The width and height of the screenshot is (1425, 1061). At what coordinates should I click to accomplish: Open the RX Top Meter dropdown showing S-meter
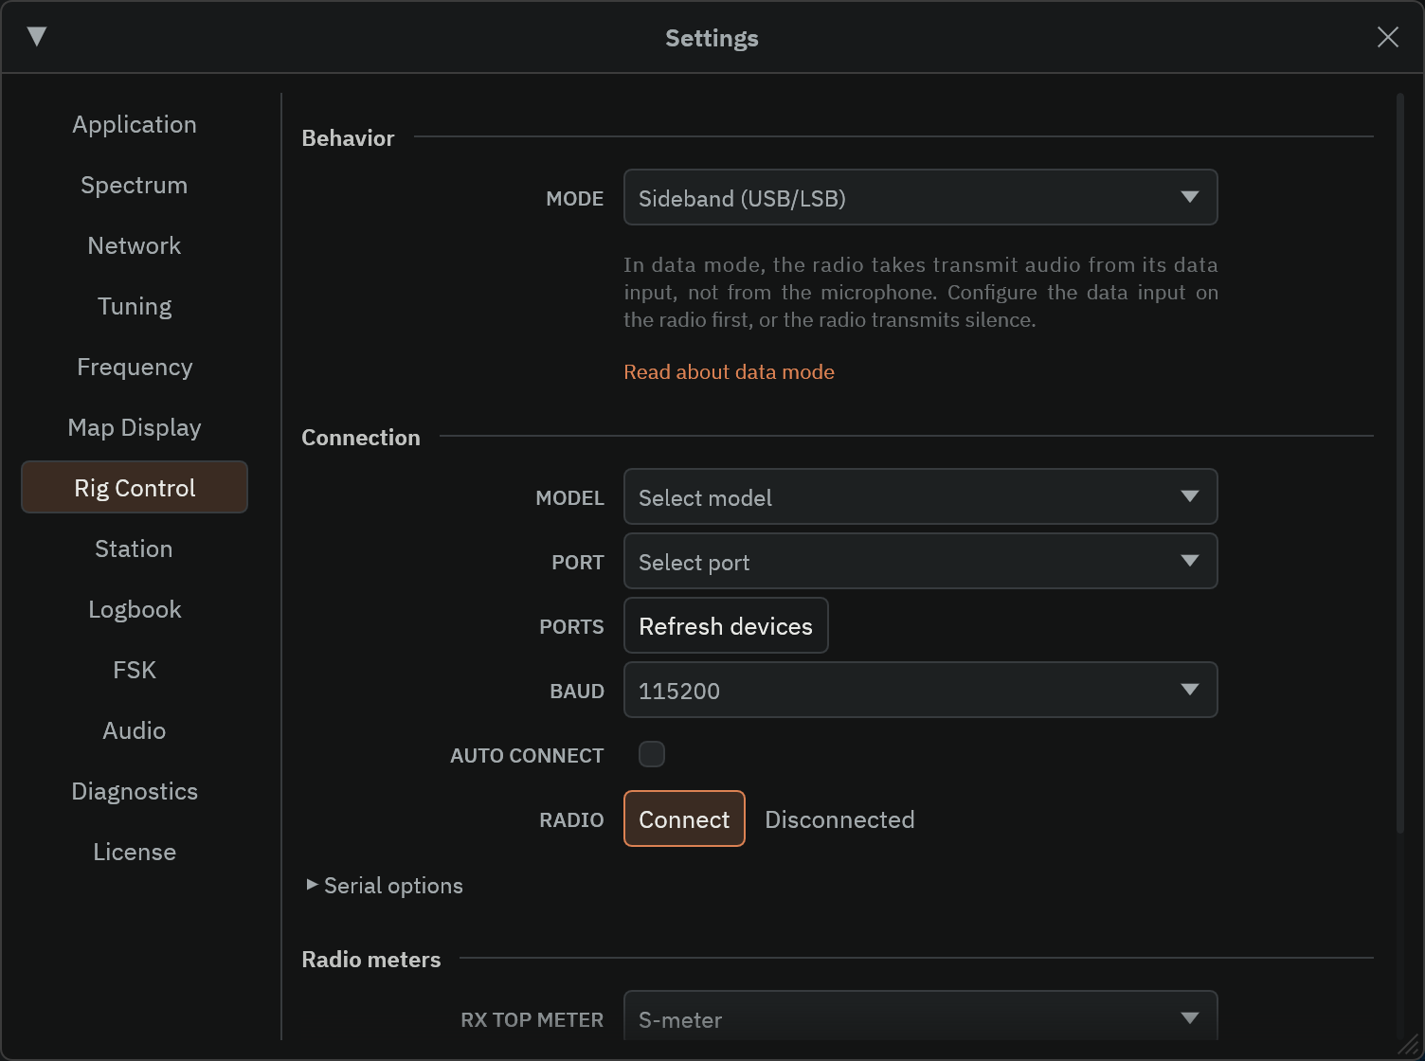point(920,1017)
